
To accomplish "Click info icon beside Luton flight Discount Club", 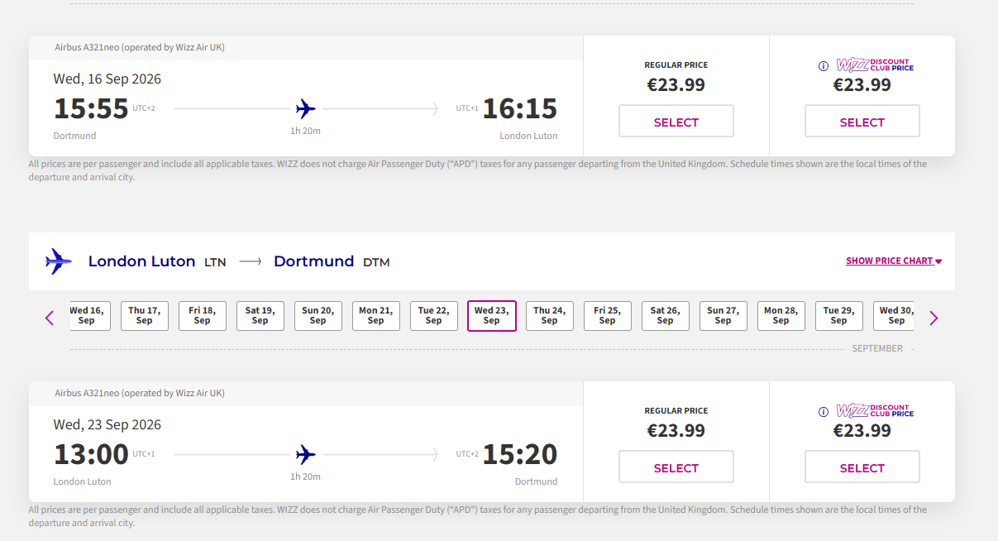I will (823, 412).
